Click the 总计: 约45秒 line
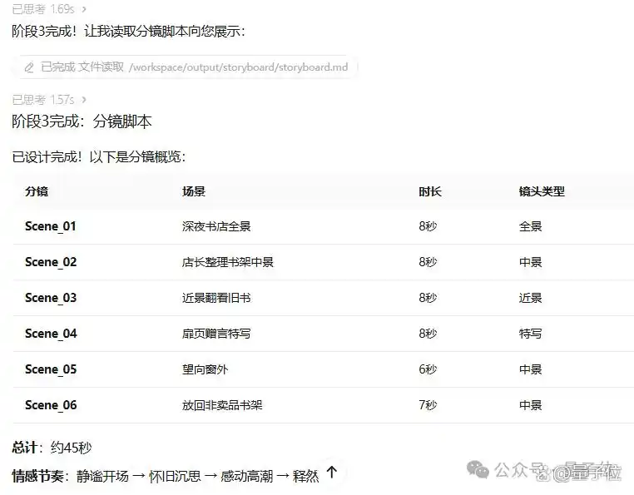Screen dimensions: 634x495 (52, 448)
